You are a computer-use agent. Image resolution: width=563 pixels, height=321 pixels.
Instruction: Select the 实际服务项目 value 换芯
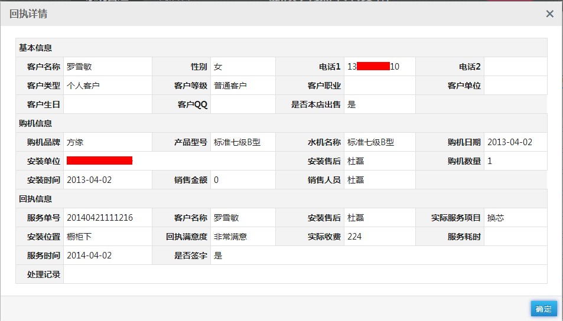click(x=496, y=218)
